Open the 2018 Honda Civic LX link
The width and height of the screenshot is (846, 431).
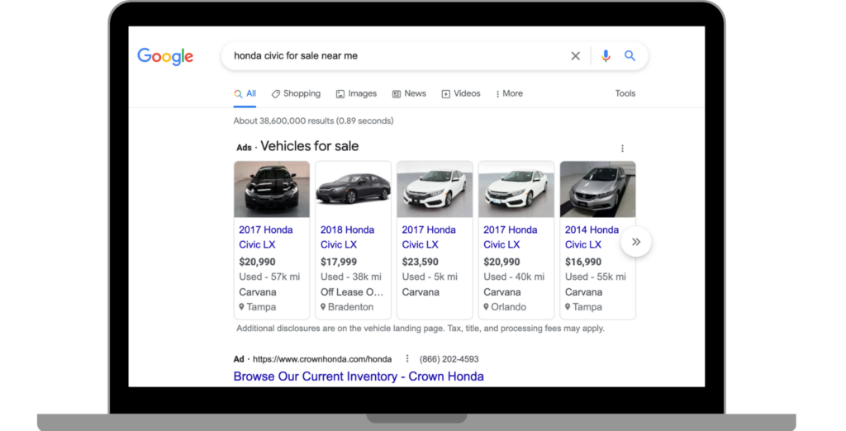coord(348,237)
